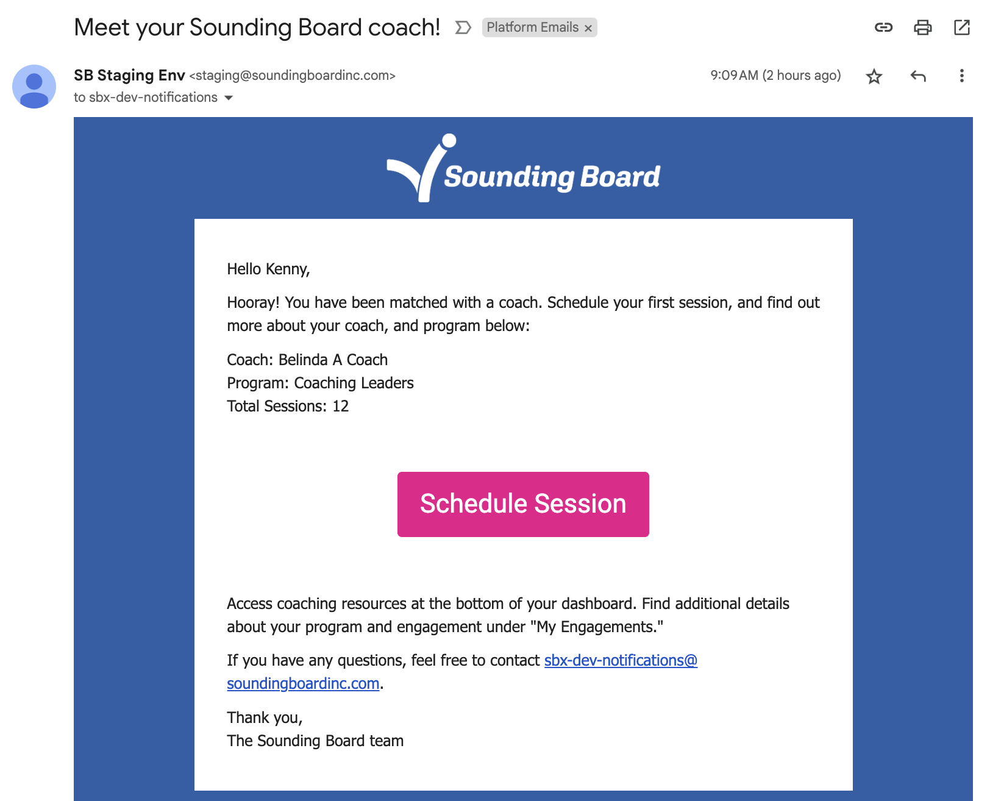
Task: Open the email in a new window
Action: [x=961, y=27]
